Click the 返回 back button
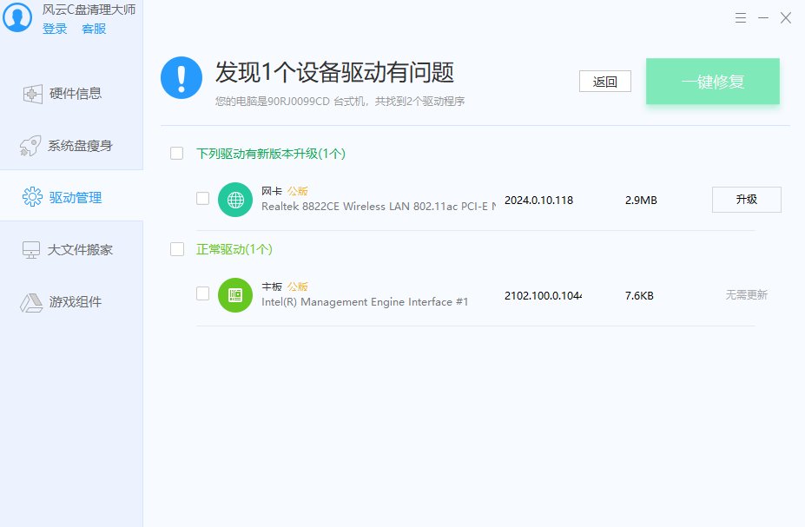 [x=604, y=82]
